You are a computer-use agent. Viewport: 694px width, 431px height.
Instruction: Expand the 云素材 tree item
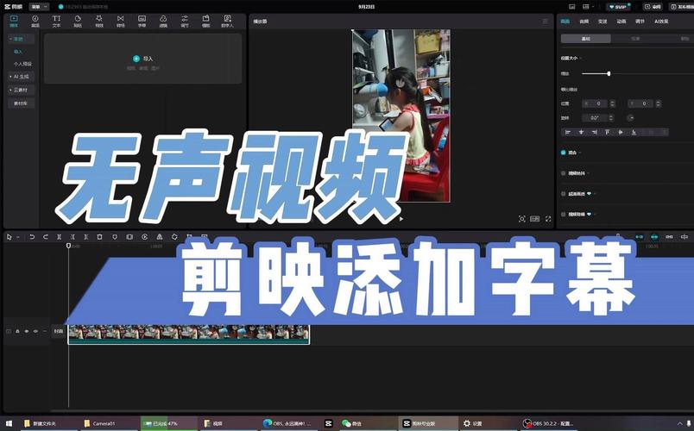tap(10, 90)
